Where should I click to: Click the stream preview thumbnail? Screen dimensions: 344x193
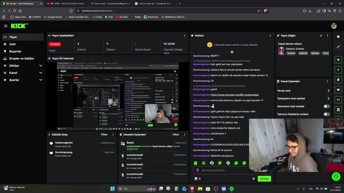(x=118, y=96)
